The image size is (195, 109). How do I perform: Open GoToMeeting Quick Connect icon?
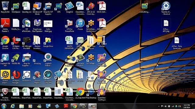coord(91,25)
